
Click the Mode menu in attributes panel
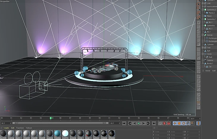click(x=207, y=71)
